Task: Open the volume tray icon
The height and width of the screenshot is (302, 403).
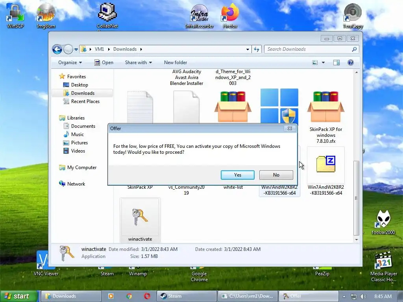Action: (363, 296)
